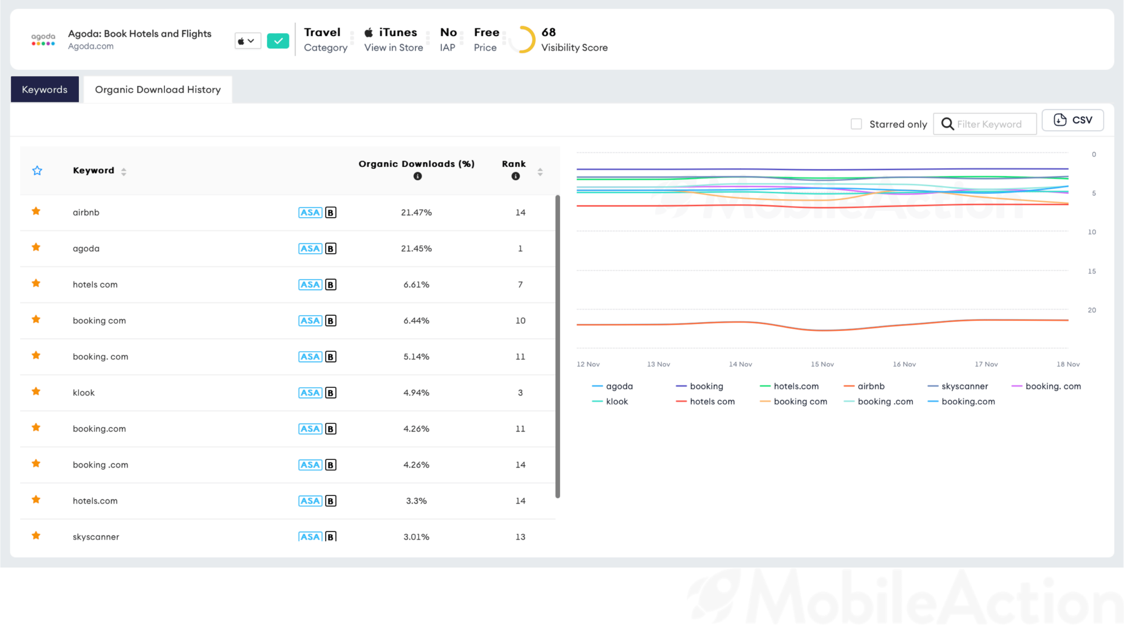Toggle the star on the hotels.com row
This screenshot has height=626, width=1124.
point(36,500)
